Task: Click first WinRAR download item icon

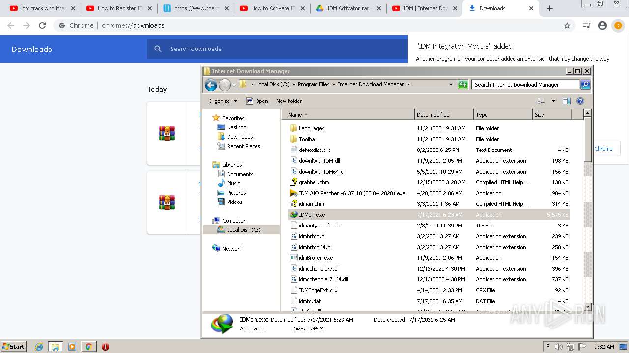Action: pos(167,133)
